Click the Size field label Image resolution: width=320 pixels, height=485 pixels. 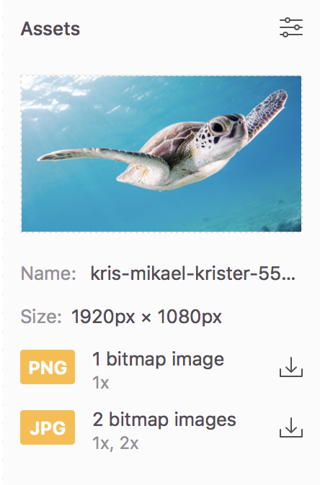(41, 317)
